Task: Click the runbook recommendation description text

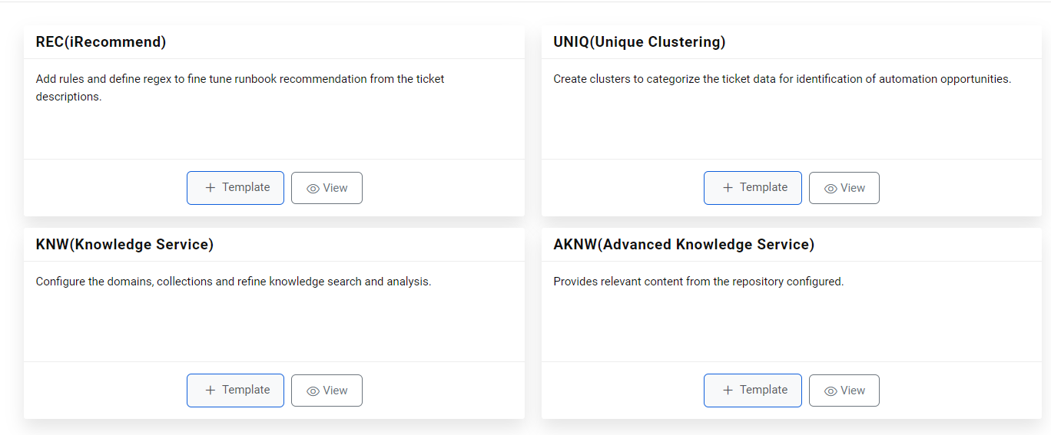Action: tap(240, 87)
